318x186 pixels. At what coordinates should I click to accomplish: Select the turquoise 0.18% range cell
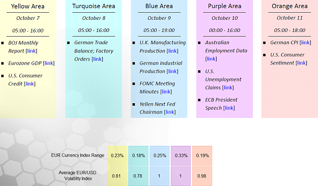tap(138, 156)
